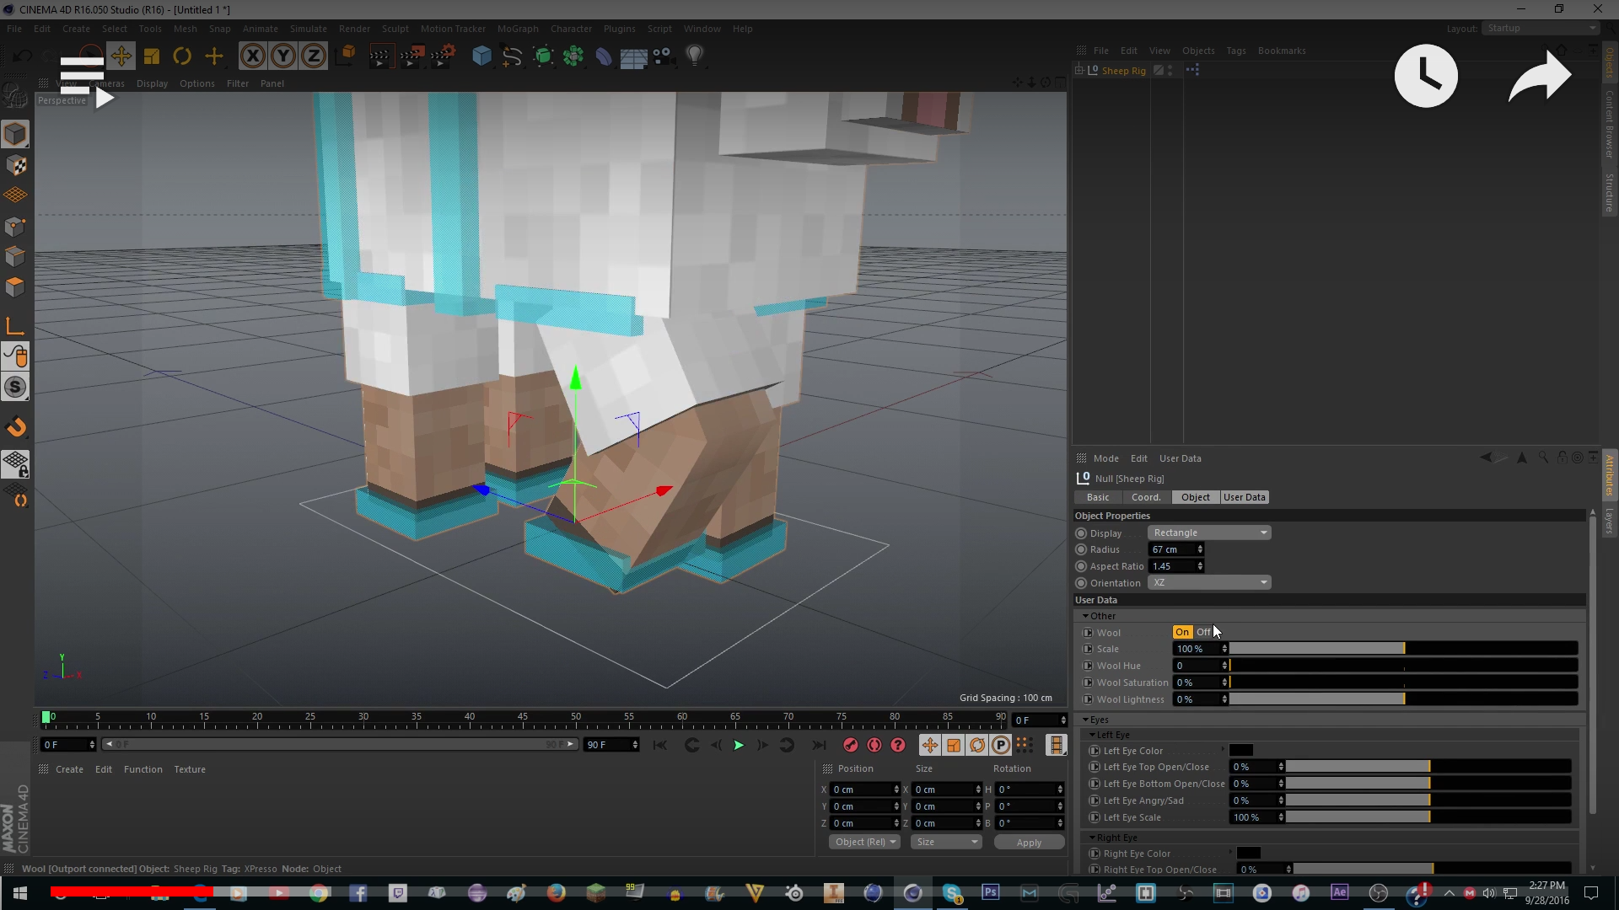1619x910 pixels.
Task: Enable Edges mode in left toolbar
Action: point(15,256)
